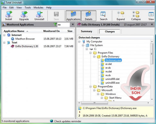Click the green filter funnel icon
Image resolution: width=156 pixels, height=124 pixels.
55,25
